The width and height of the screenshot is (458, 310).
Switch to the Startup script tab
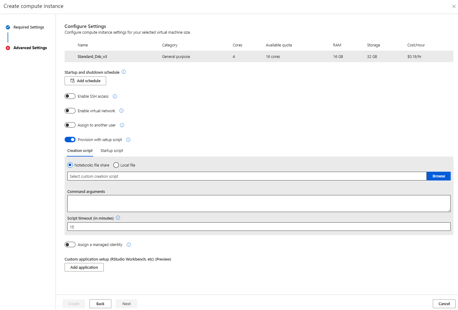pos(112,151)
